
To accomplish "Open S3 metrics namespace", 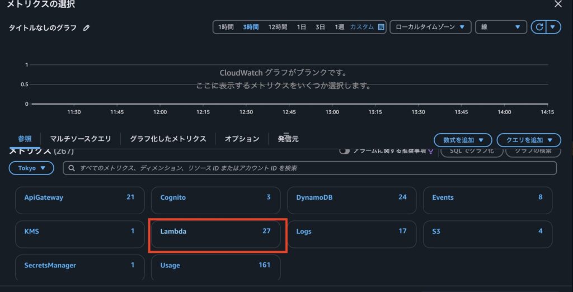I will (x=487, y=234).
